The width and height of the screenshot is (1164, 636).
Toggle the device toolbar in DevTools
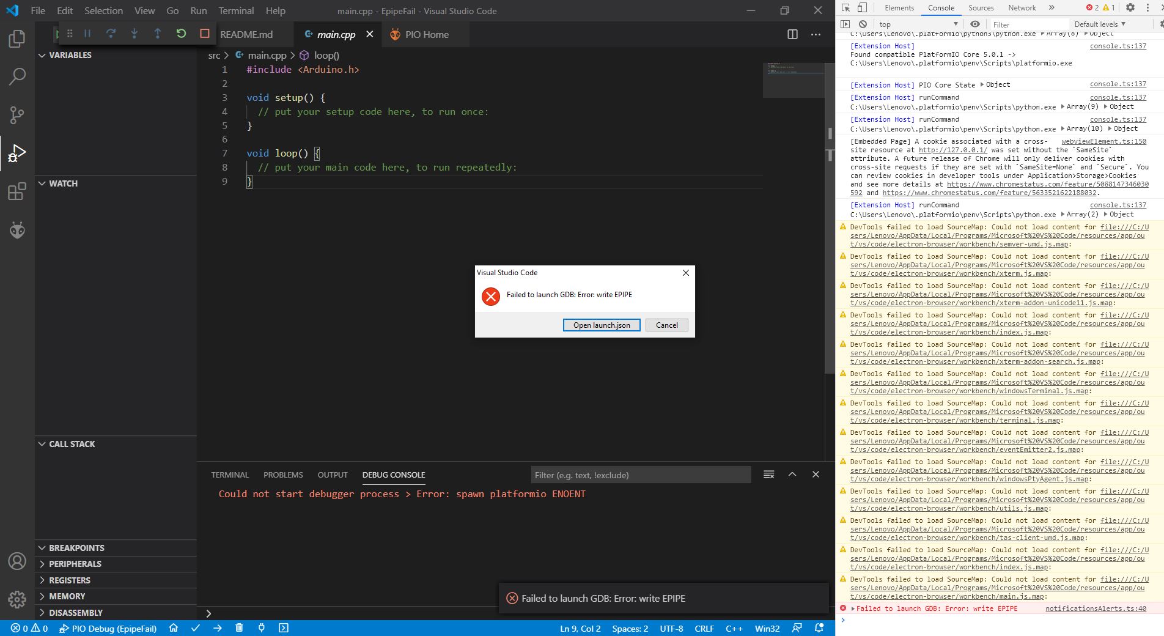pos(862,8)
